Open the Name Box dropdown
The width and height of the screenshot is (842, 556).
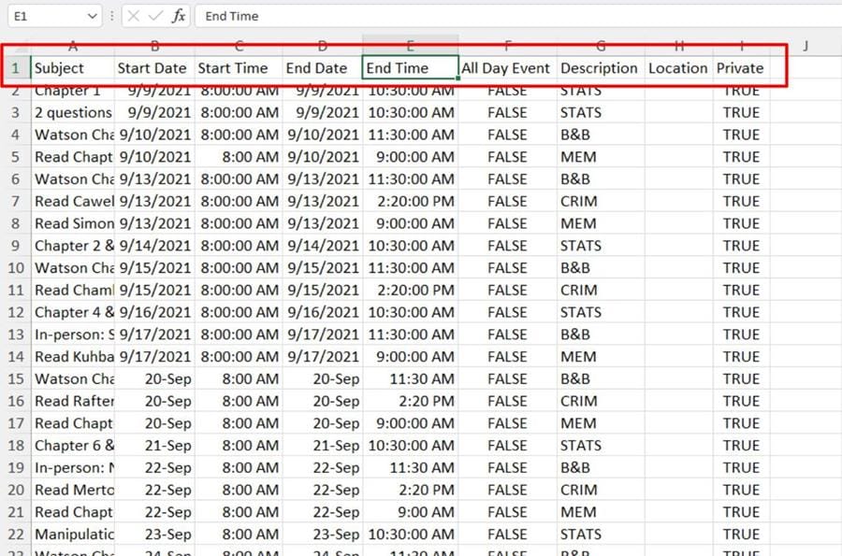pyautogui.click(x=91, y=15)
